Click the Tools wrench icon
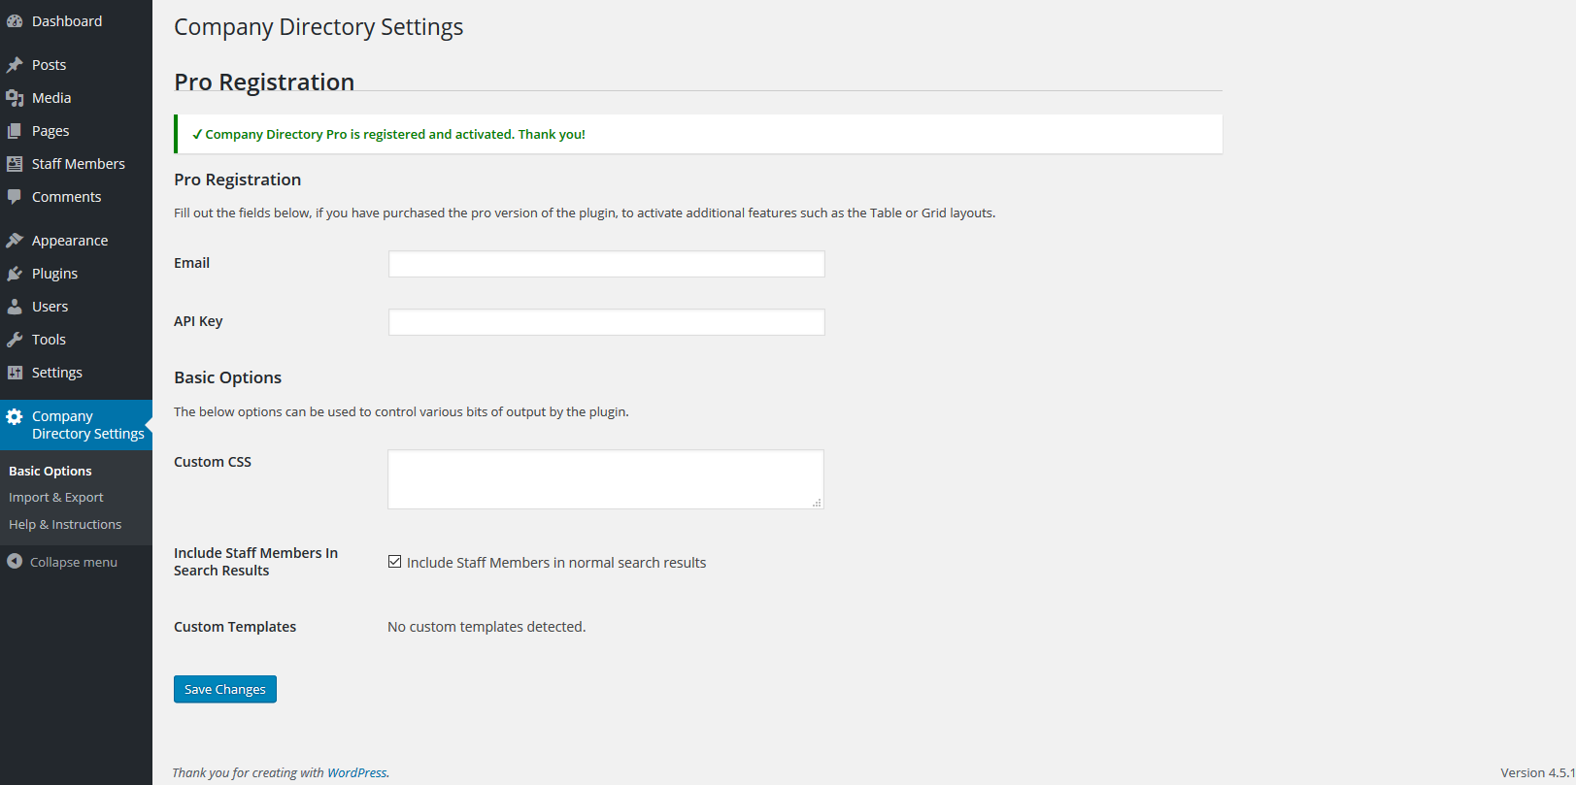Viewport: 1576px width, 785px height. 15,340
